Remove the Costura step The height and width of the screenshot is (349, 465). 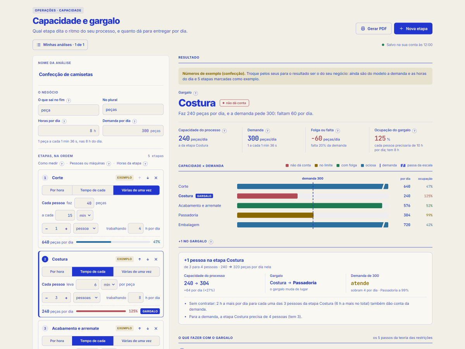(156, 259)
